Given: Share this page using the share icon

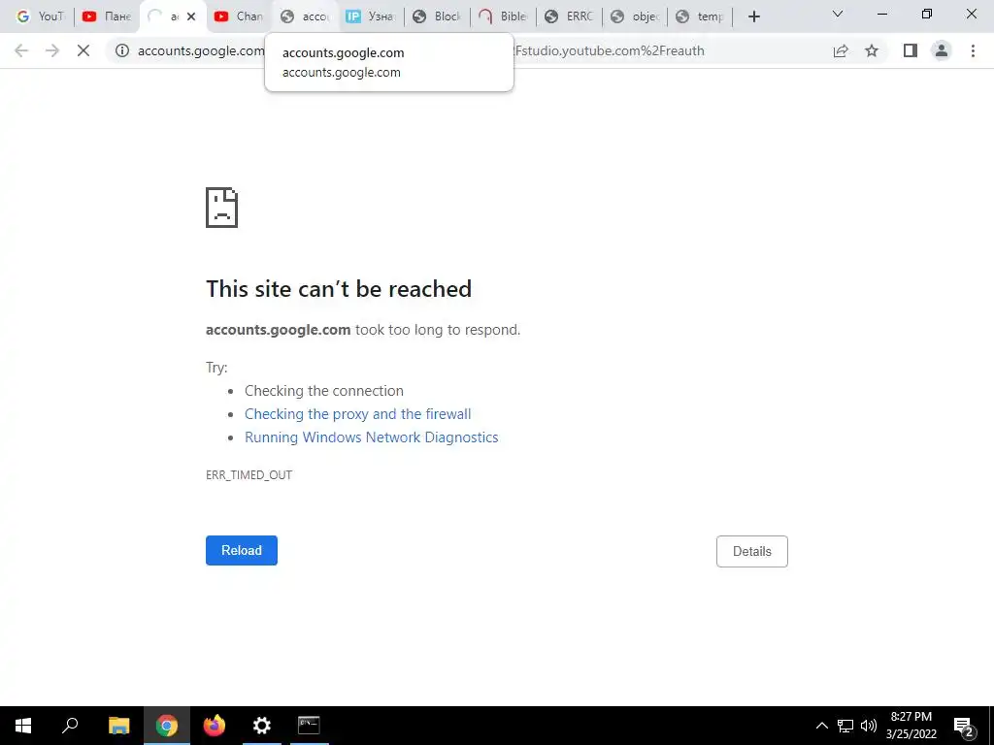Looking at the screenshot, I should click(841, 50).
